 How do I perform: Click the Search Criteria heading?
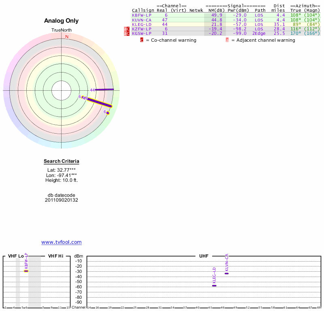click(62, 162)
